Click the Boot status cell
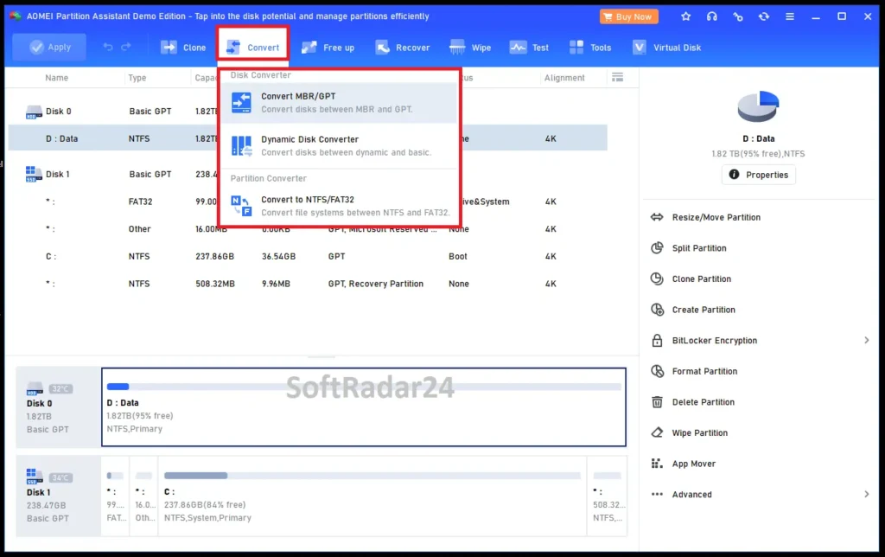This screenshot has height=557, width=885. (x=458, y=257)
